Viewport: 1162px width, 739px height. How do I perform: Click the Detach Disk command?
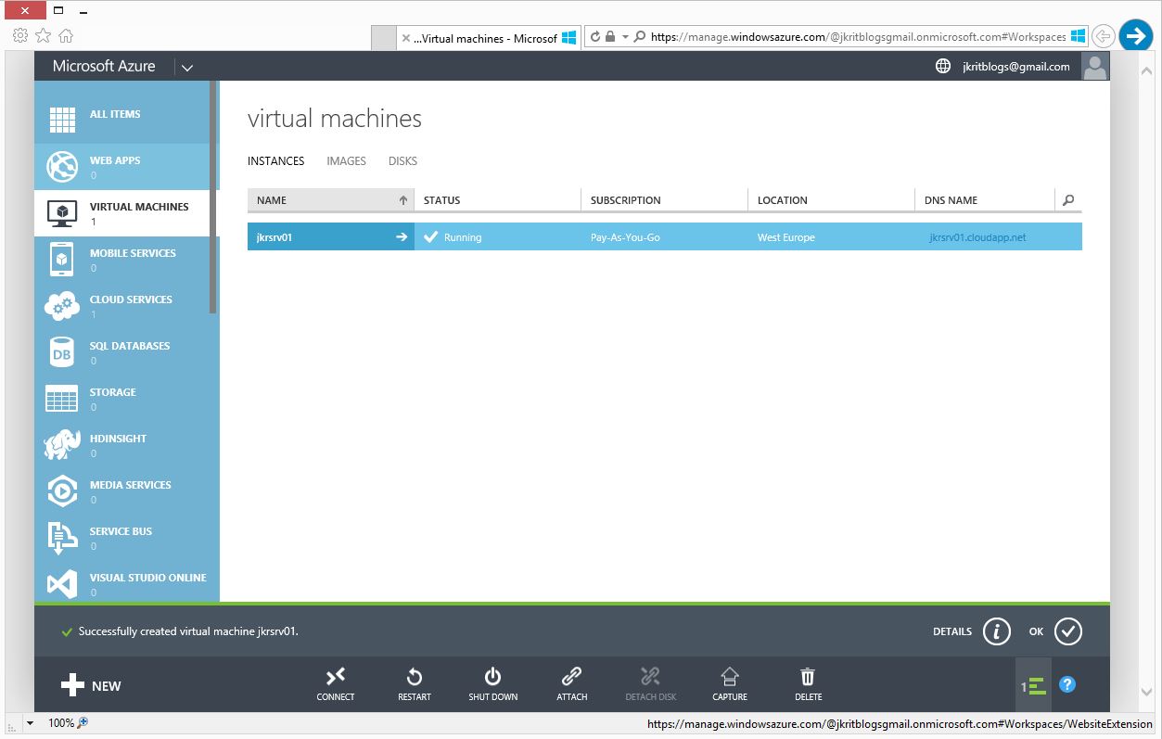click(651, 684)
